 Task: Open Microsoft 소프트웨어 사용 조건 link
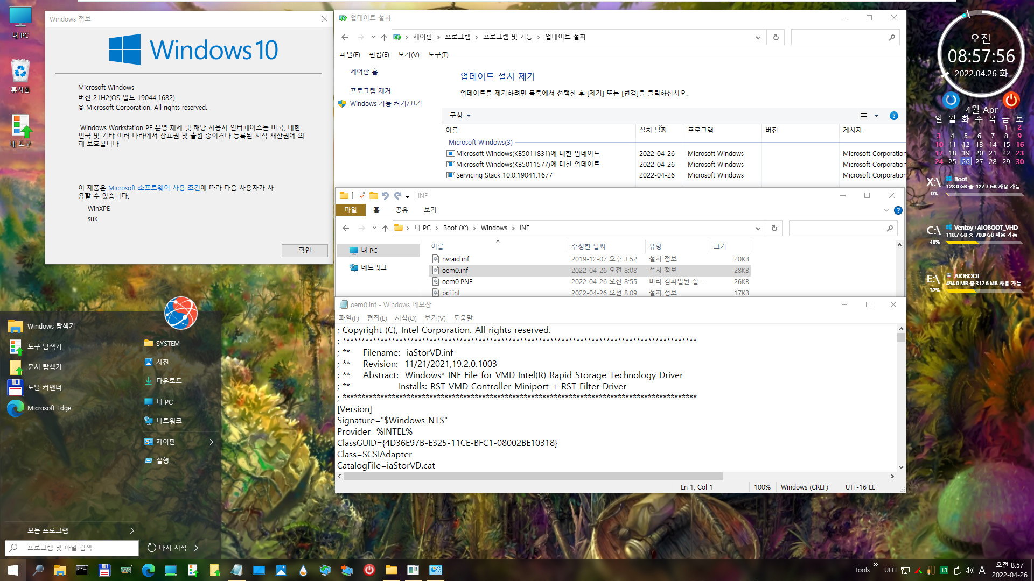[x=154, y=188]
